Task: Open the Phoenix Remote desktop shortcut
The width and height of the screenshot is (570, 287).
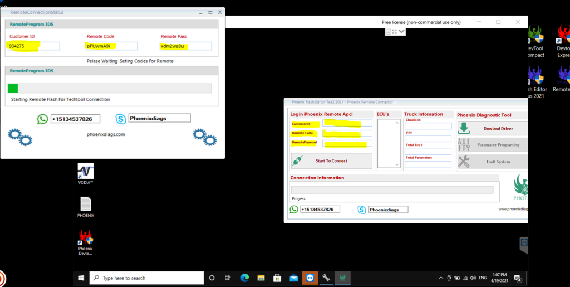Action: pyautogui.click(x=563, y=79)
